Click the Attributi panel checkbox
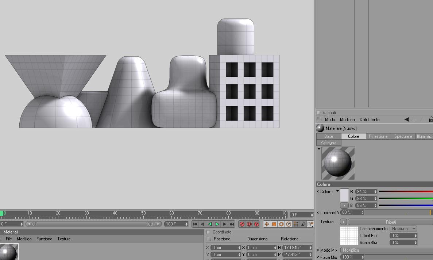This screenshot has height=260, width=433. [318, 113]
